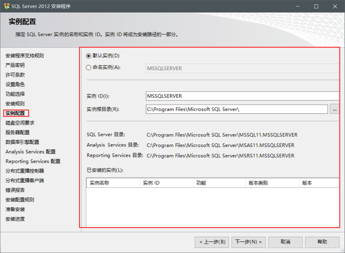Screen dimensions: 345x253
Task: Select 分布式重播控制器 step in the sidebar
Action: click(x=25, y=171)
